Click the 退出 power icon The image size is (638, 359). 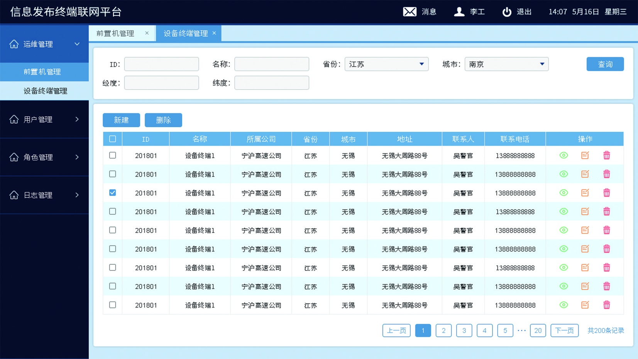506,12
